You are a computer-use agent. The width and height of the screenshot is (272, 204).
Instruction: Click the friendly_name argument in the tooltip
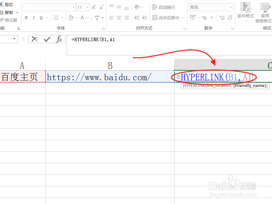point(250,86)
